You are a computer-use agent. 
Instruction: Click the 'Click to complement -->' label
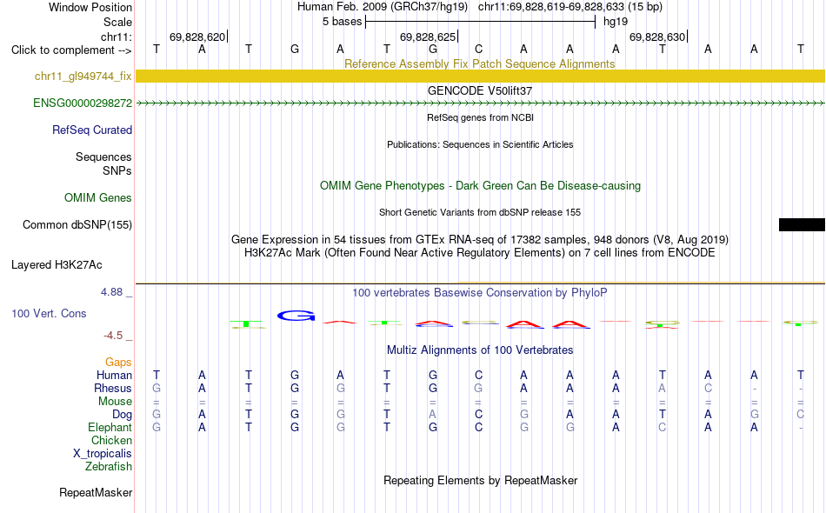pyautogui.click(x=71, y=50)
